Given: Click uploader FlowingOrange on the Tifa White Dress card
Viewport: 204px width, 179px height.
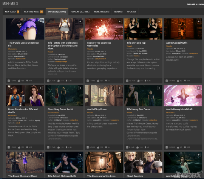Looking at the screenshot, I should (x=61, y=62).
